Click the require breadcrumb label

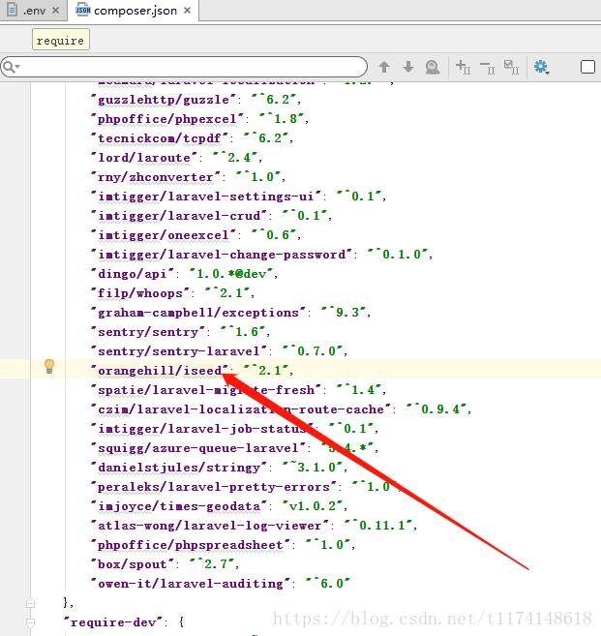pyautogui.click(x=60, y=41)
